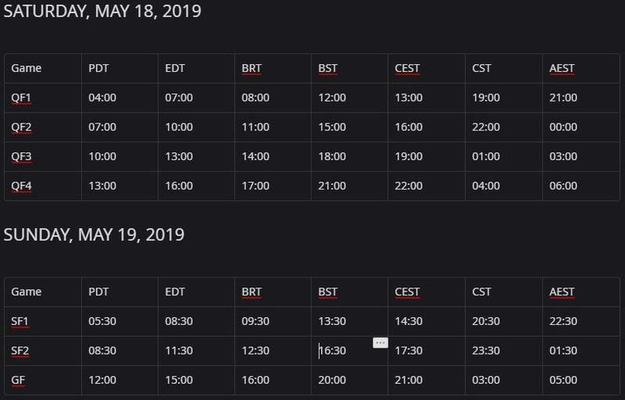Select the GF CEST cell 21:00
This screenshot has height=400, width=625.
(427, 380)
